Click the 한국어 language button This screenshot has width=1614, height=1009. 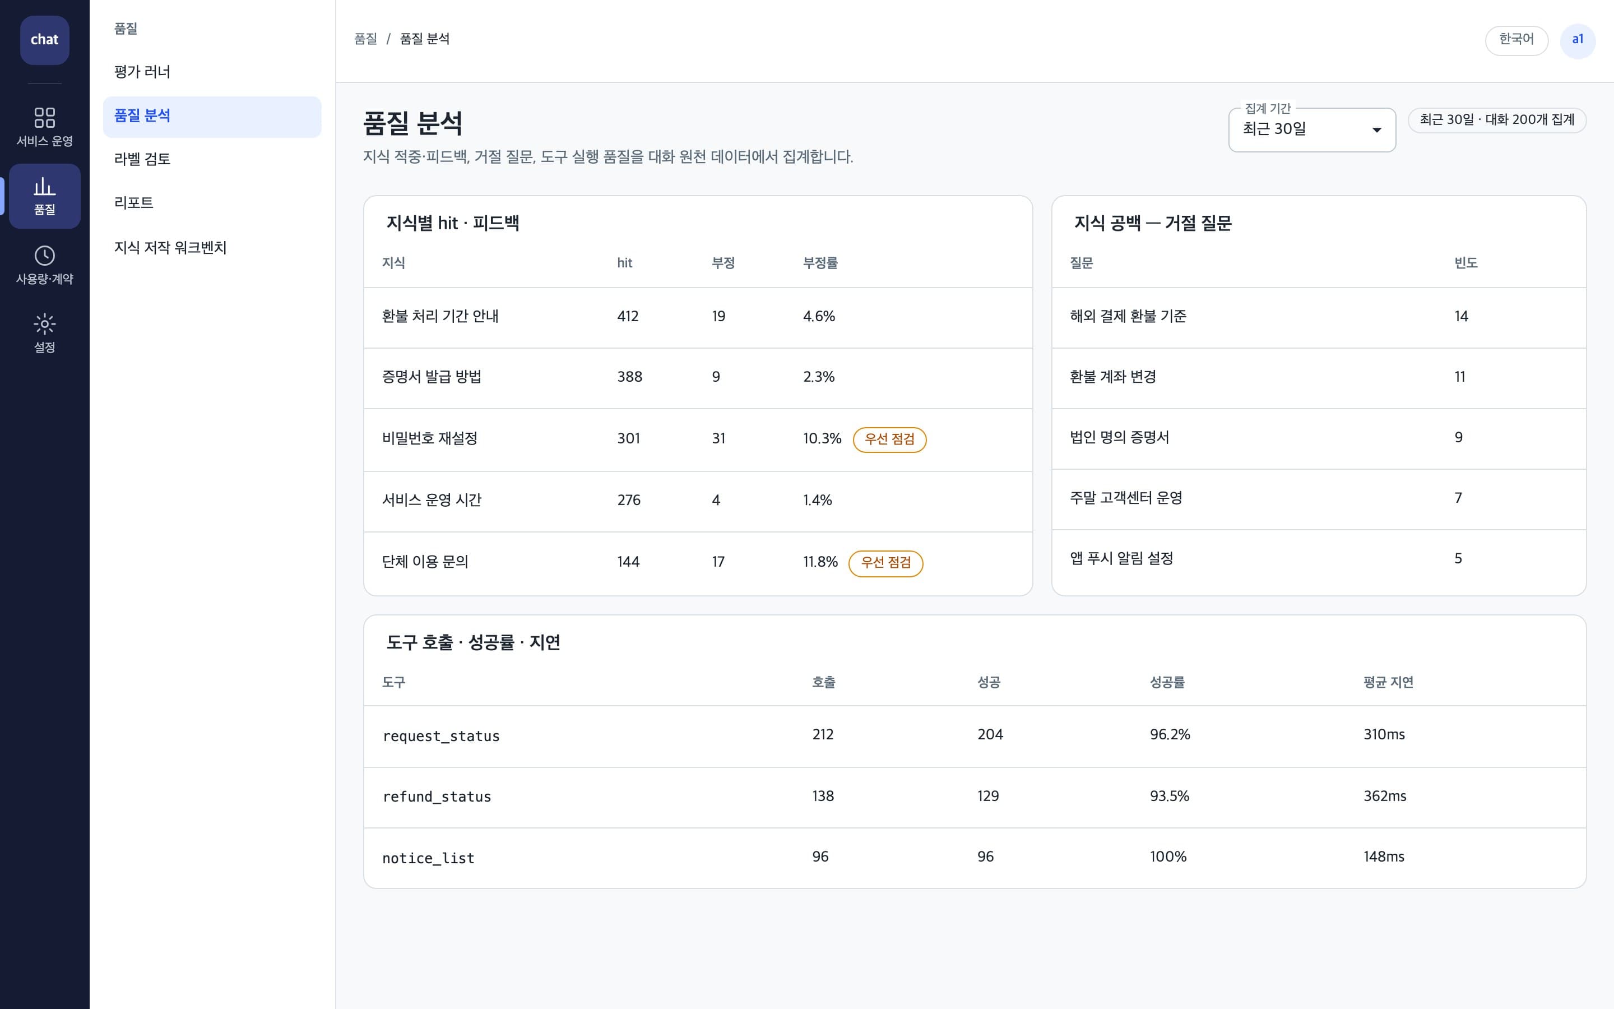pyautogui.click(x=1516, y=40)
